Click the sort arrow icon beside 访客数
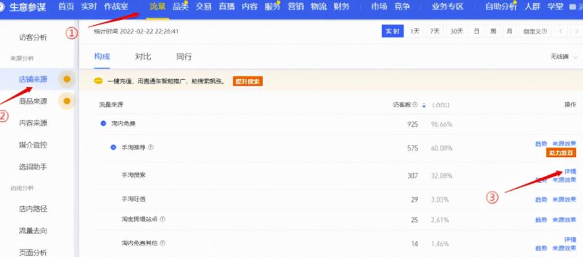This screenshot has height=257, width=583. pyautogui.click(x=424, y=105)
